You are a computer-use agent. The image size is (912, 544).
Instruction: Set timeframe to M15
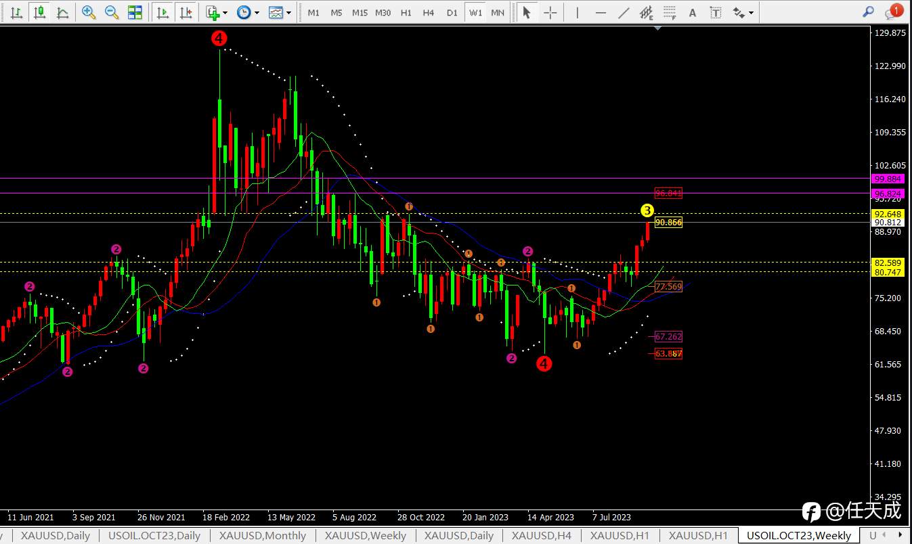[x=360, y=13]
